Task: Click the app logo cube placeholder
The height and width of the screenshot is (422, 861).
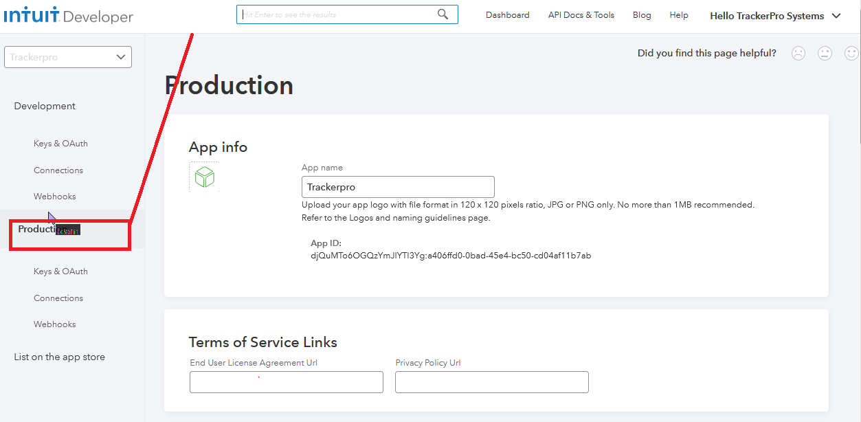Action: click(204, 177)
